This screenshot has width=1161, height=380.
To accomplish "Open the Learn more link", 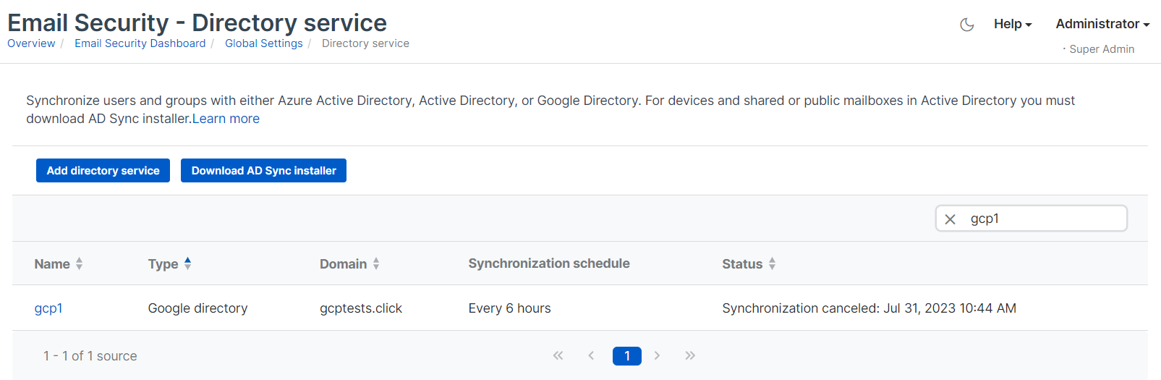I will (x=226, y=119).
